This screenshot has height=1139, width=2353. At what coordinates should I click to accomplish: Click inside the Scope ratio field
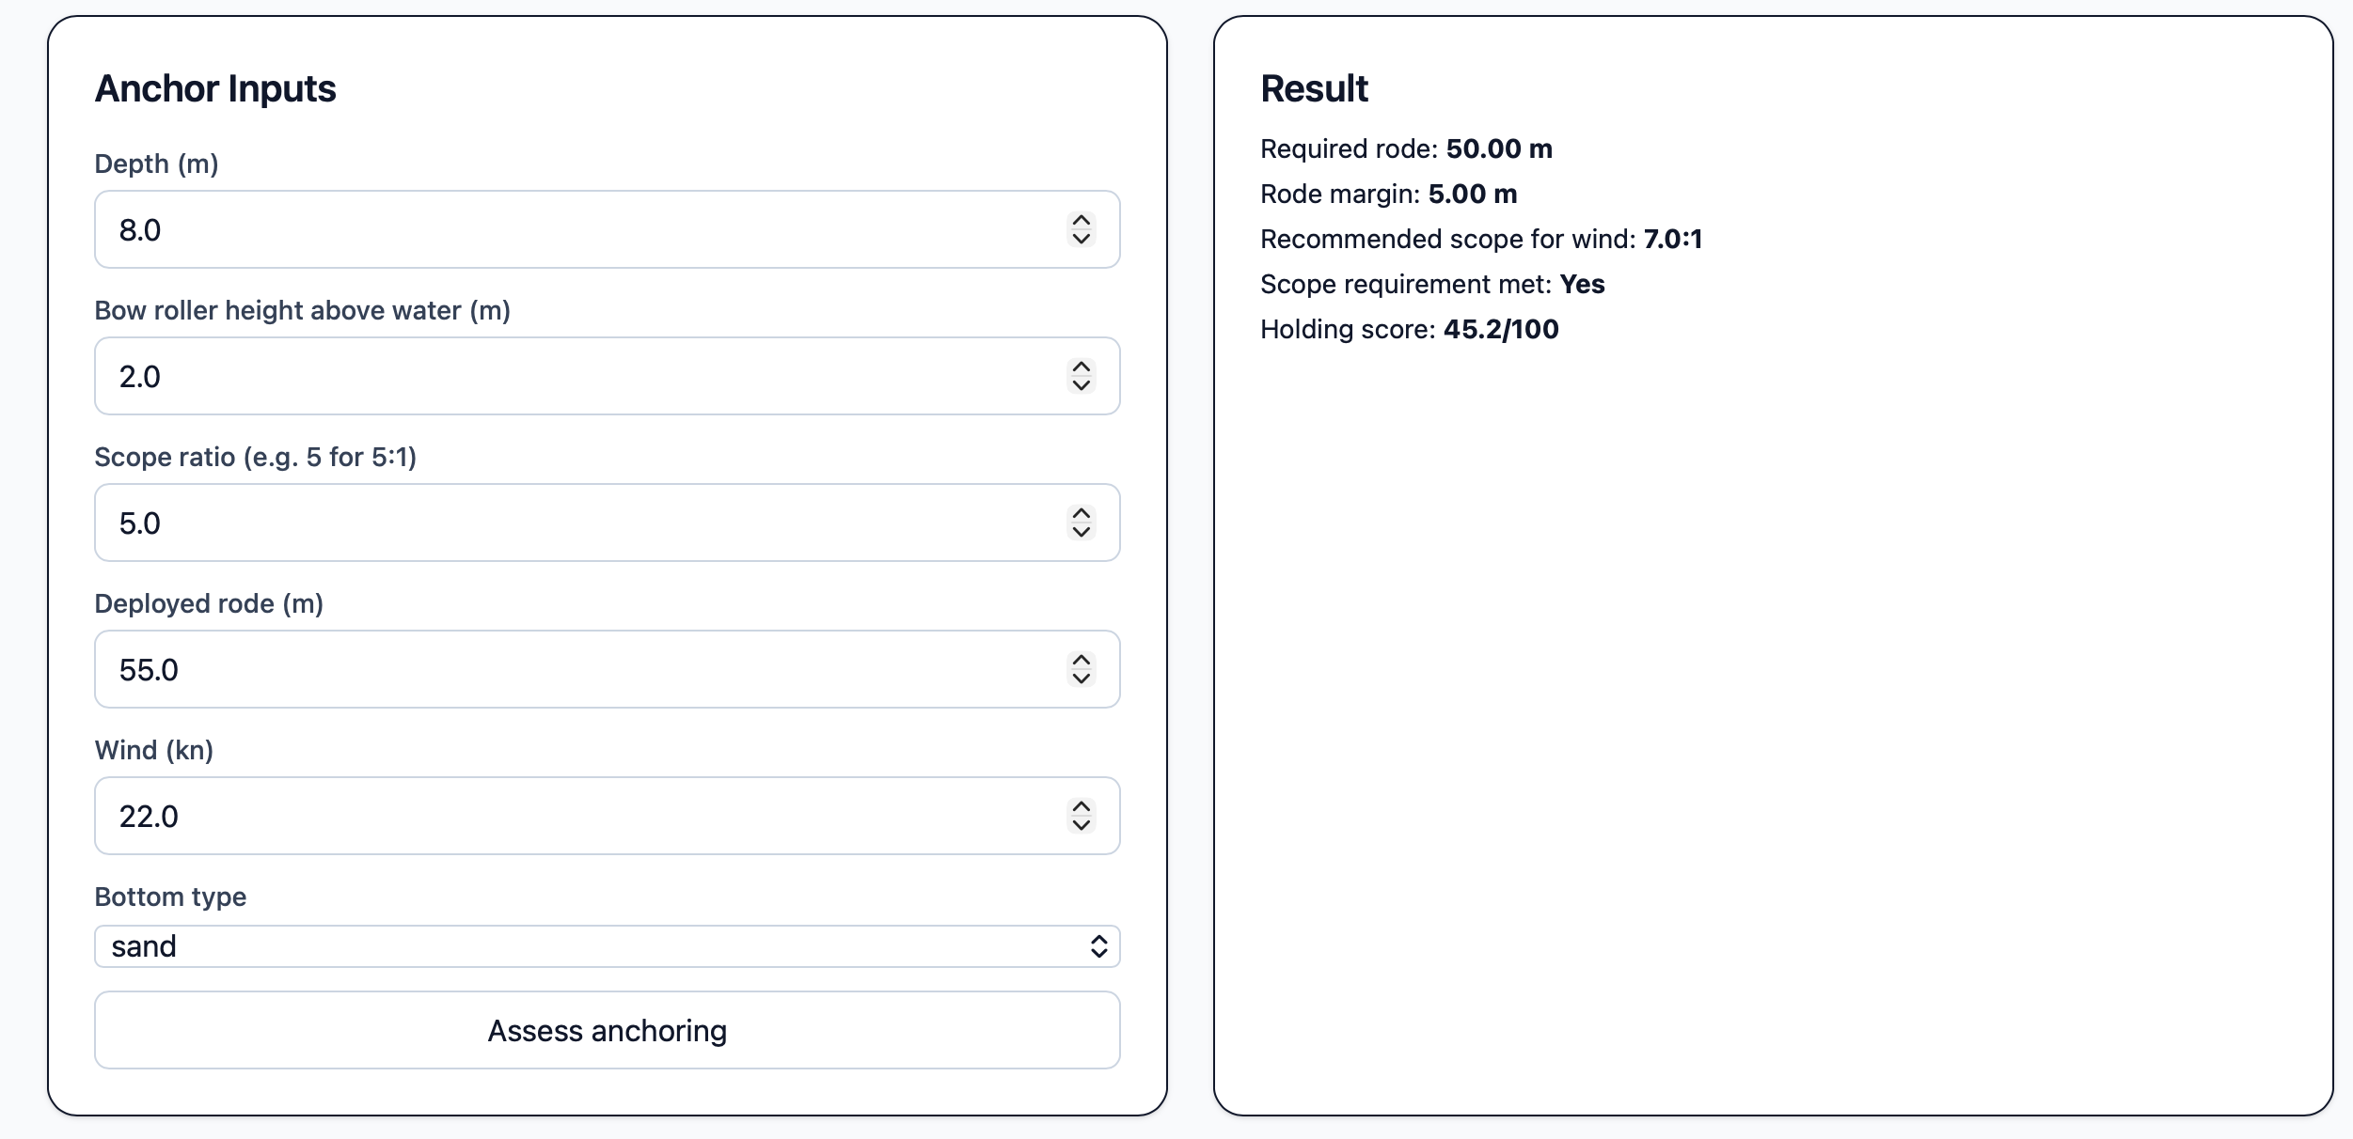[564, 523]
